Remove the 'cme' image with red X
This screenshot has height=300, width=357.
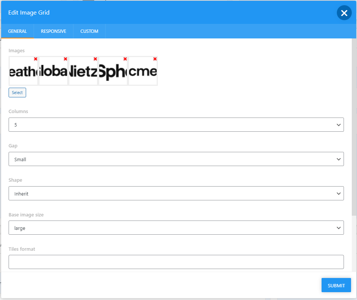[155, 59]
